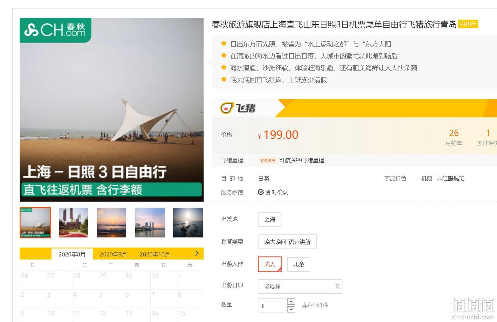Decrease quantity with down arrow
The width and height of the screenshot is (497, 322).
tap(291, 309)
